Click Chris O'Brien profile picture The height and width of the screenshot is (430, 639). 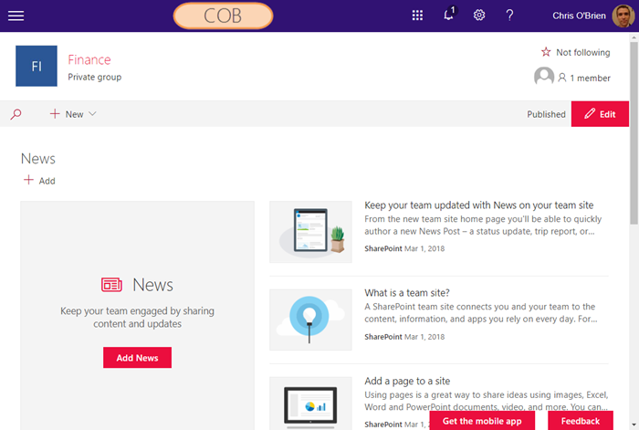click(623, 16)
